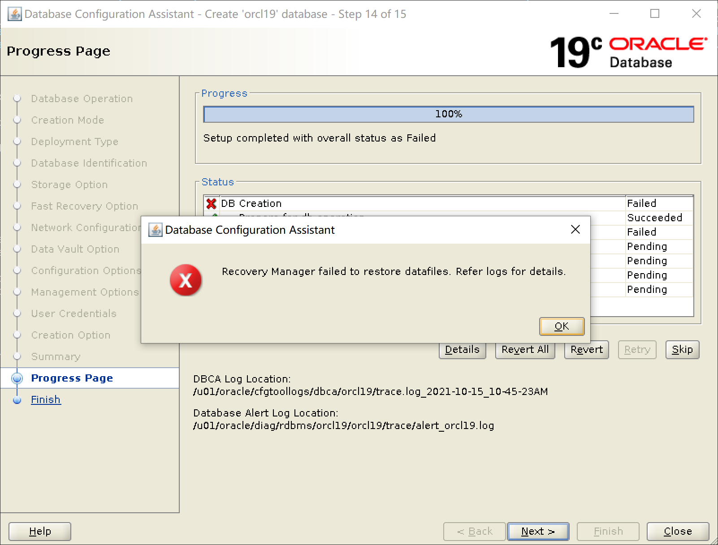The width and height of the screenshot is (718, 545).
Task: Click the alert_orcl19.log path text
Action: point(344,425)
